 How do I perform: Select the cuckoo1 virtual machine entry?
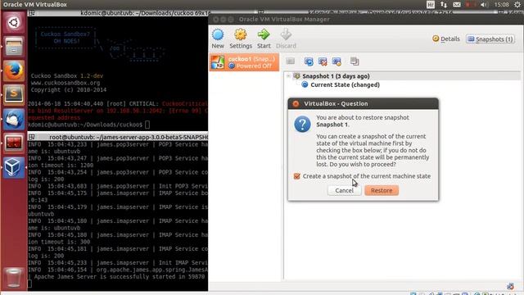[244, 62]
